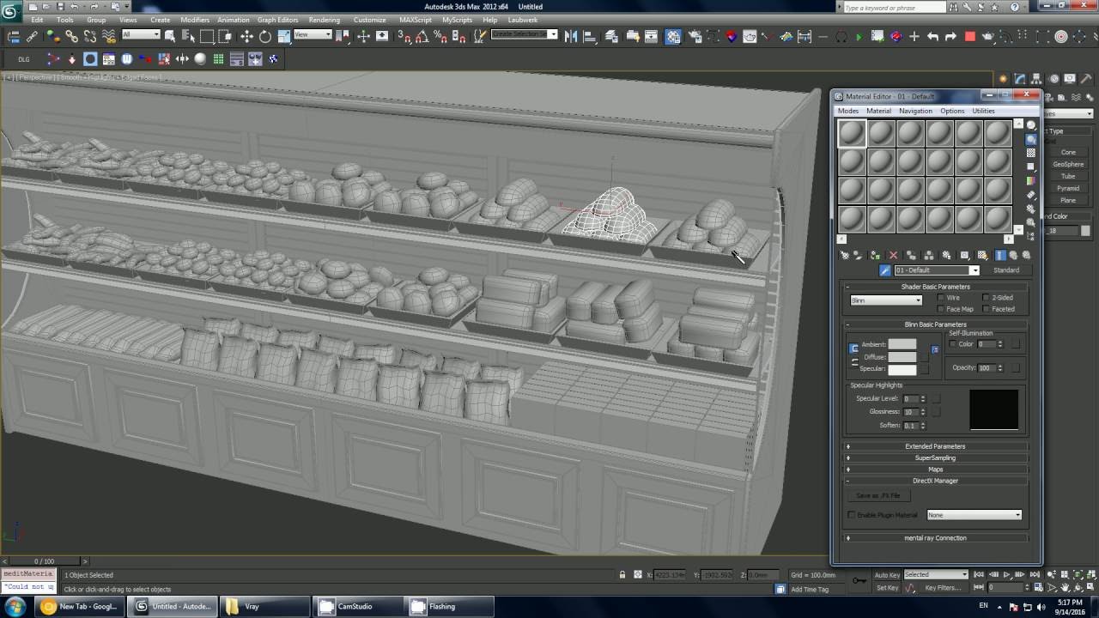The height and width of the screenshot is (618, 1099).
Task: Undo the last action
Action: tap(932, 36)
